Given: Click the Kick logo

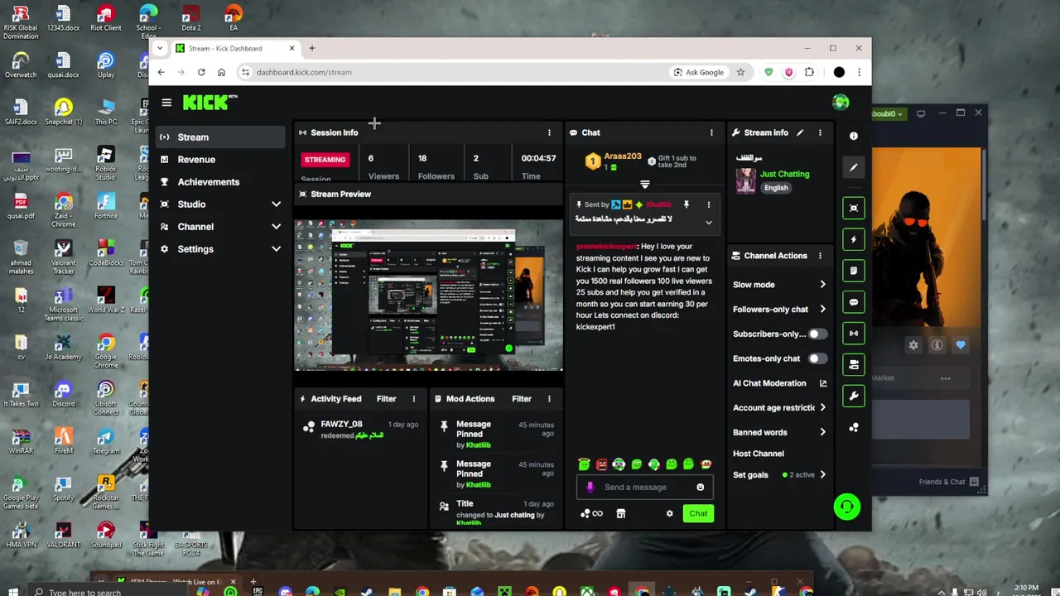Looking at the screenshot, I should [x=210, y=102].
